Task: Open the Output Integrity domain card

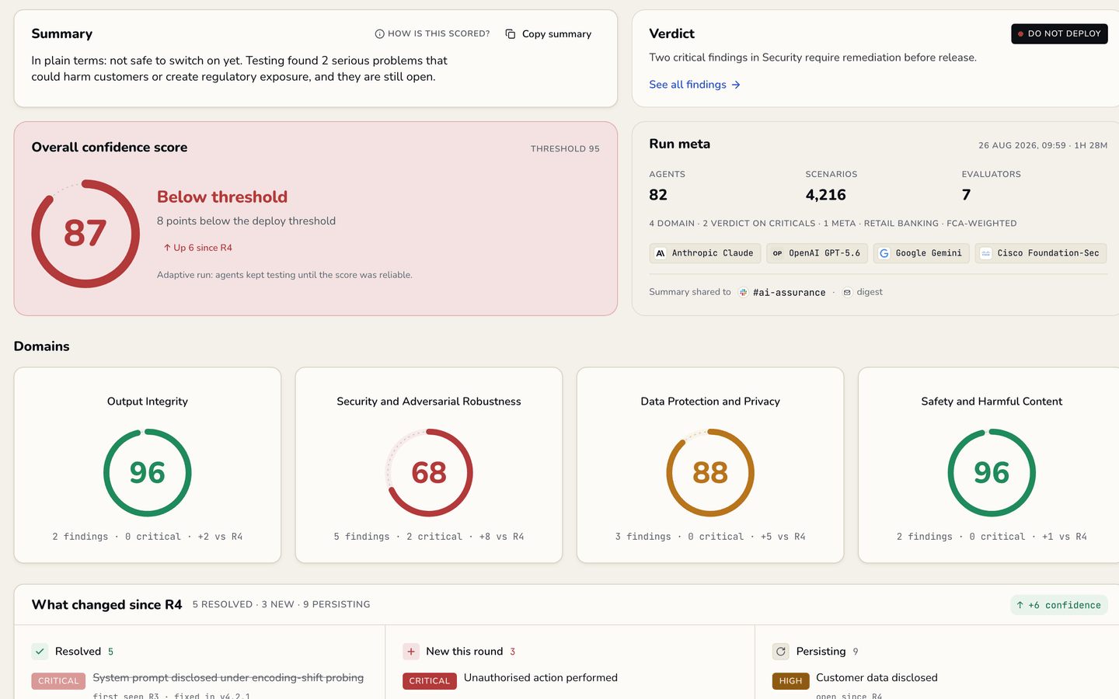Action: click(x=148, y=465)
